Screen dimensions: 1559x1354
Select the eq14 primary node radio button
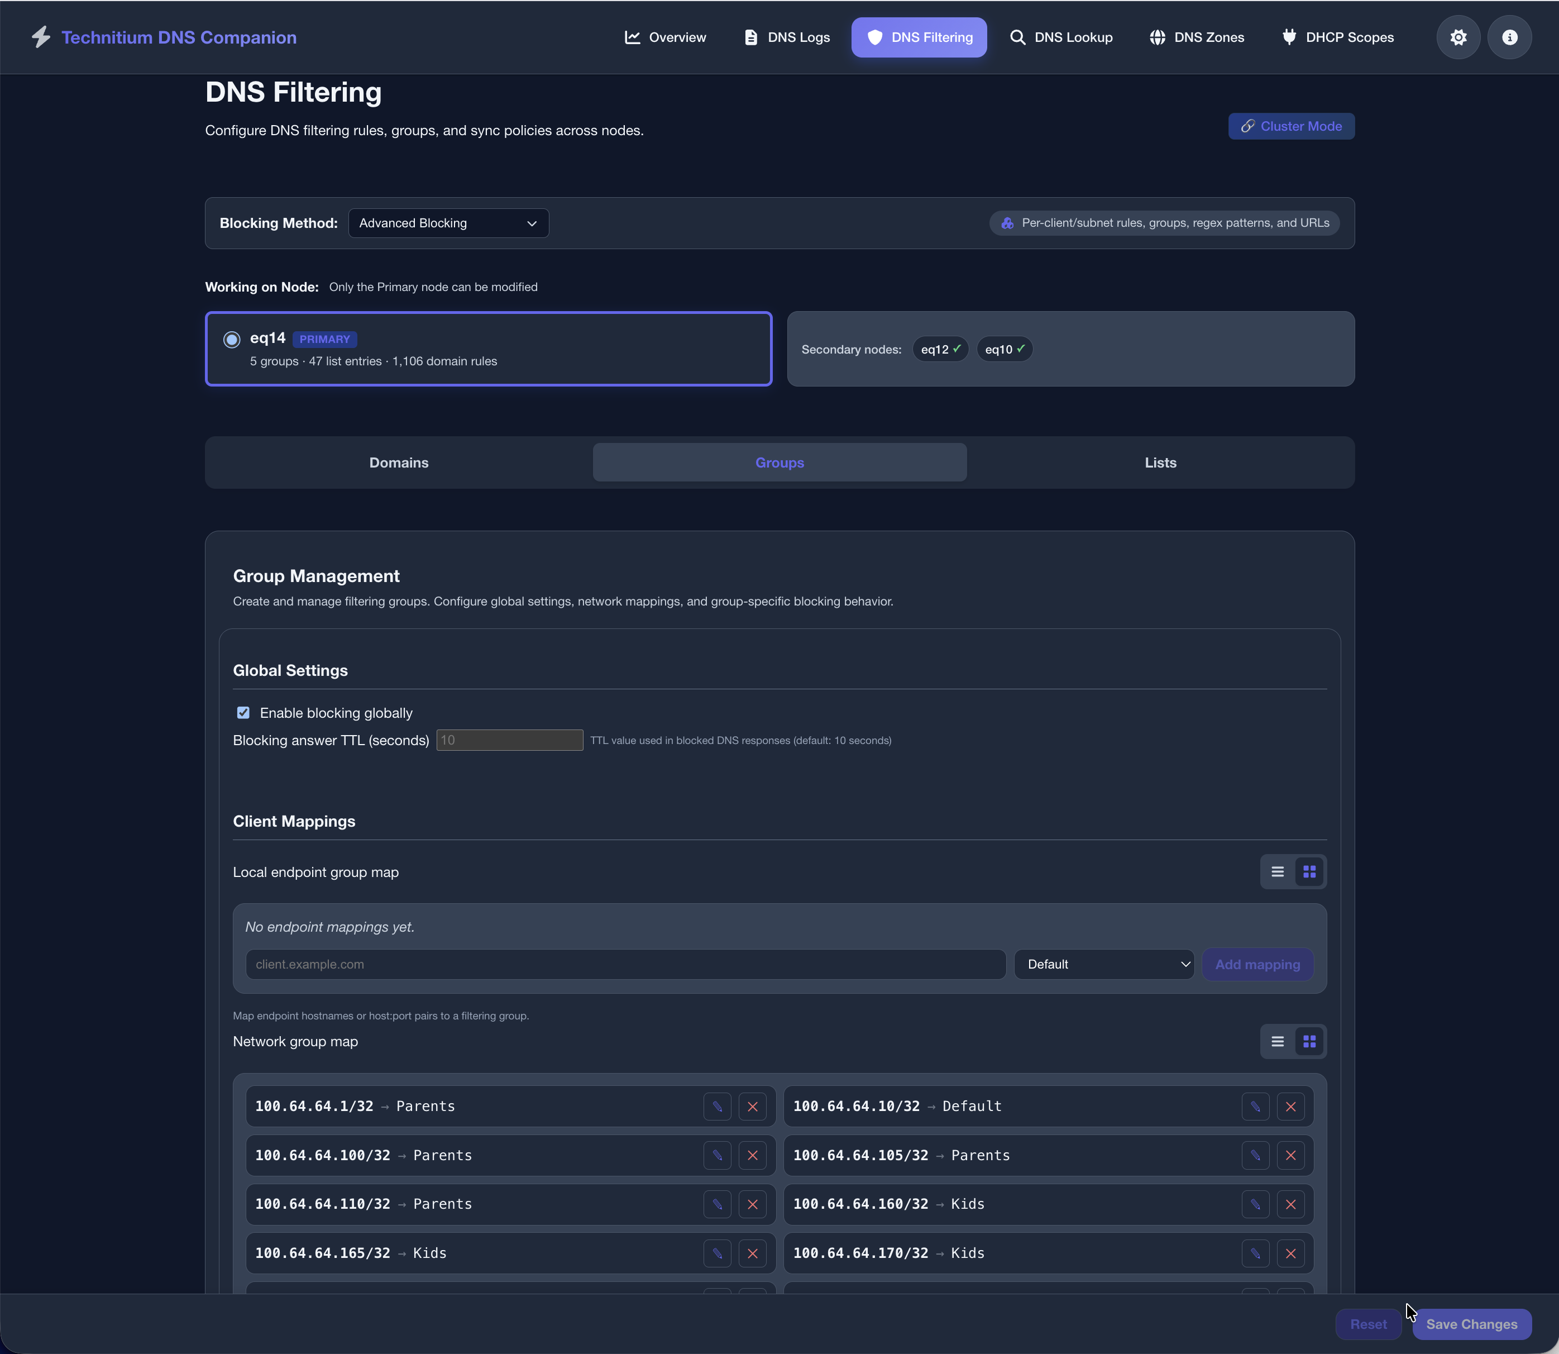pos(231,339)
